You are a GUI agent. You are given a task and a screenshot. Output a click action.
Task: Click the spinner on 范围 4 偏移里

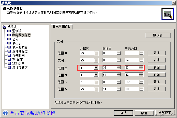click(x=119, y=82)
